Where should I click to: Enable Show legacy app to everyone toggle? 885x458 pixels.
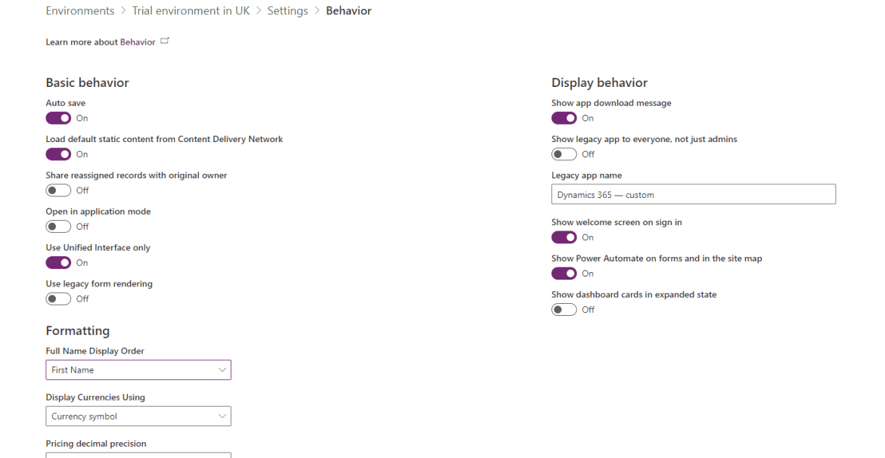(x=564, y=154)
